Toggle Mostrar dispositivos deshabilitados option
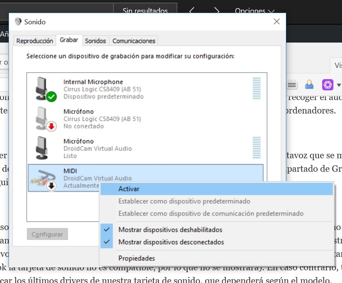The width and height of the screenshot is (342, 283). coord(170,230)
